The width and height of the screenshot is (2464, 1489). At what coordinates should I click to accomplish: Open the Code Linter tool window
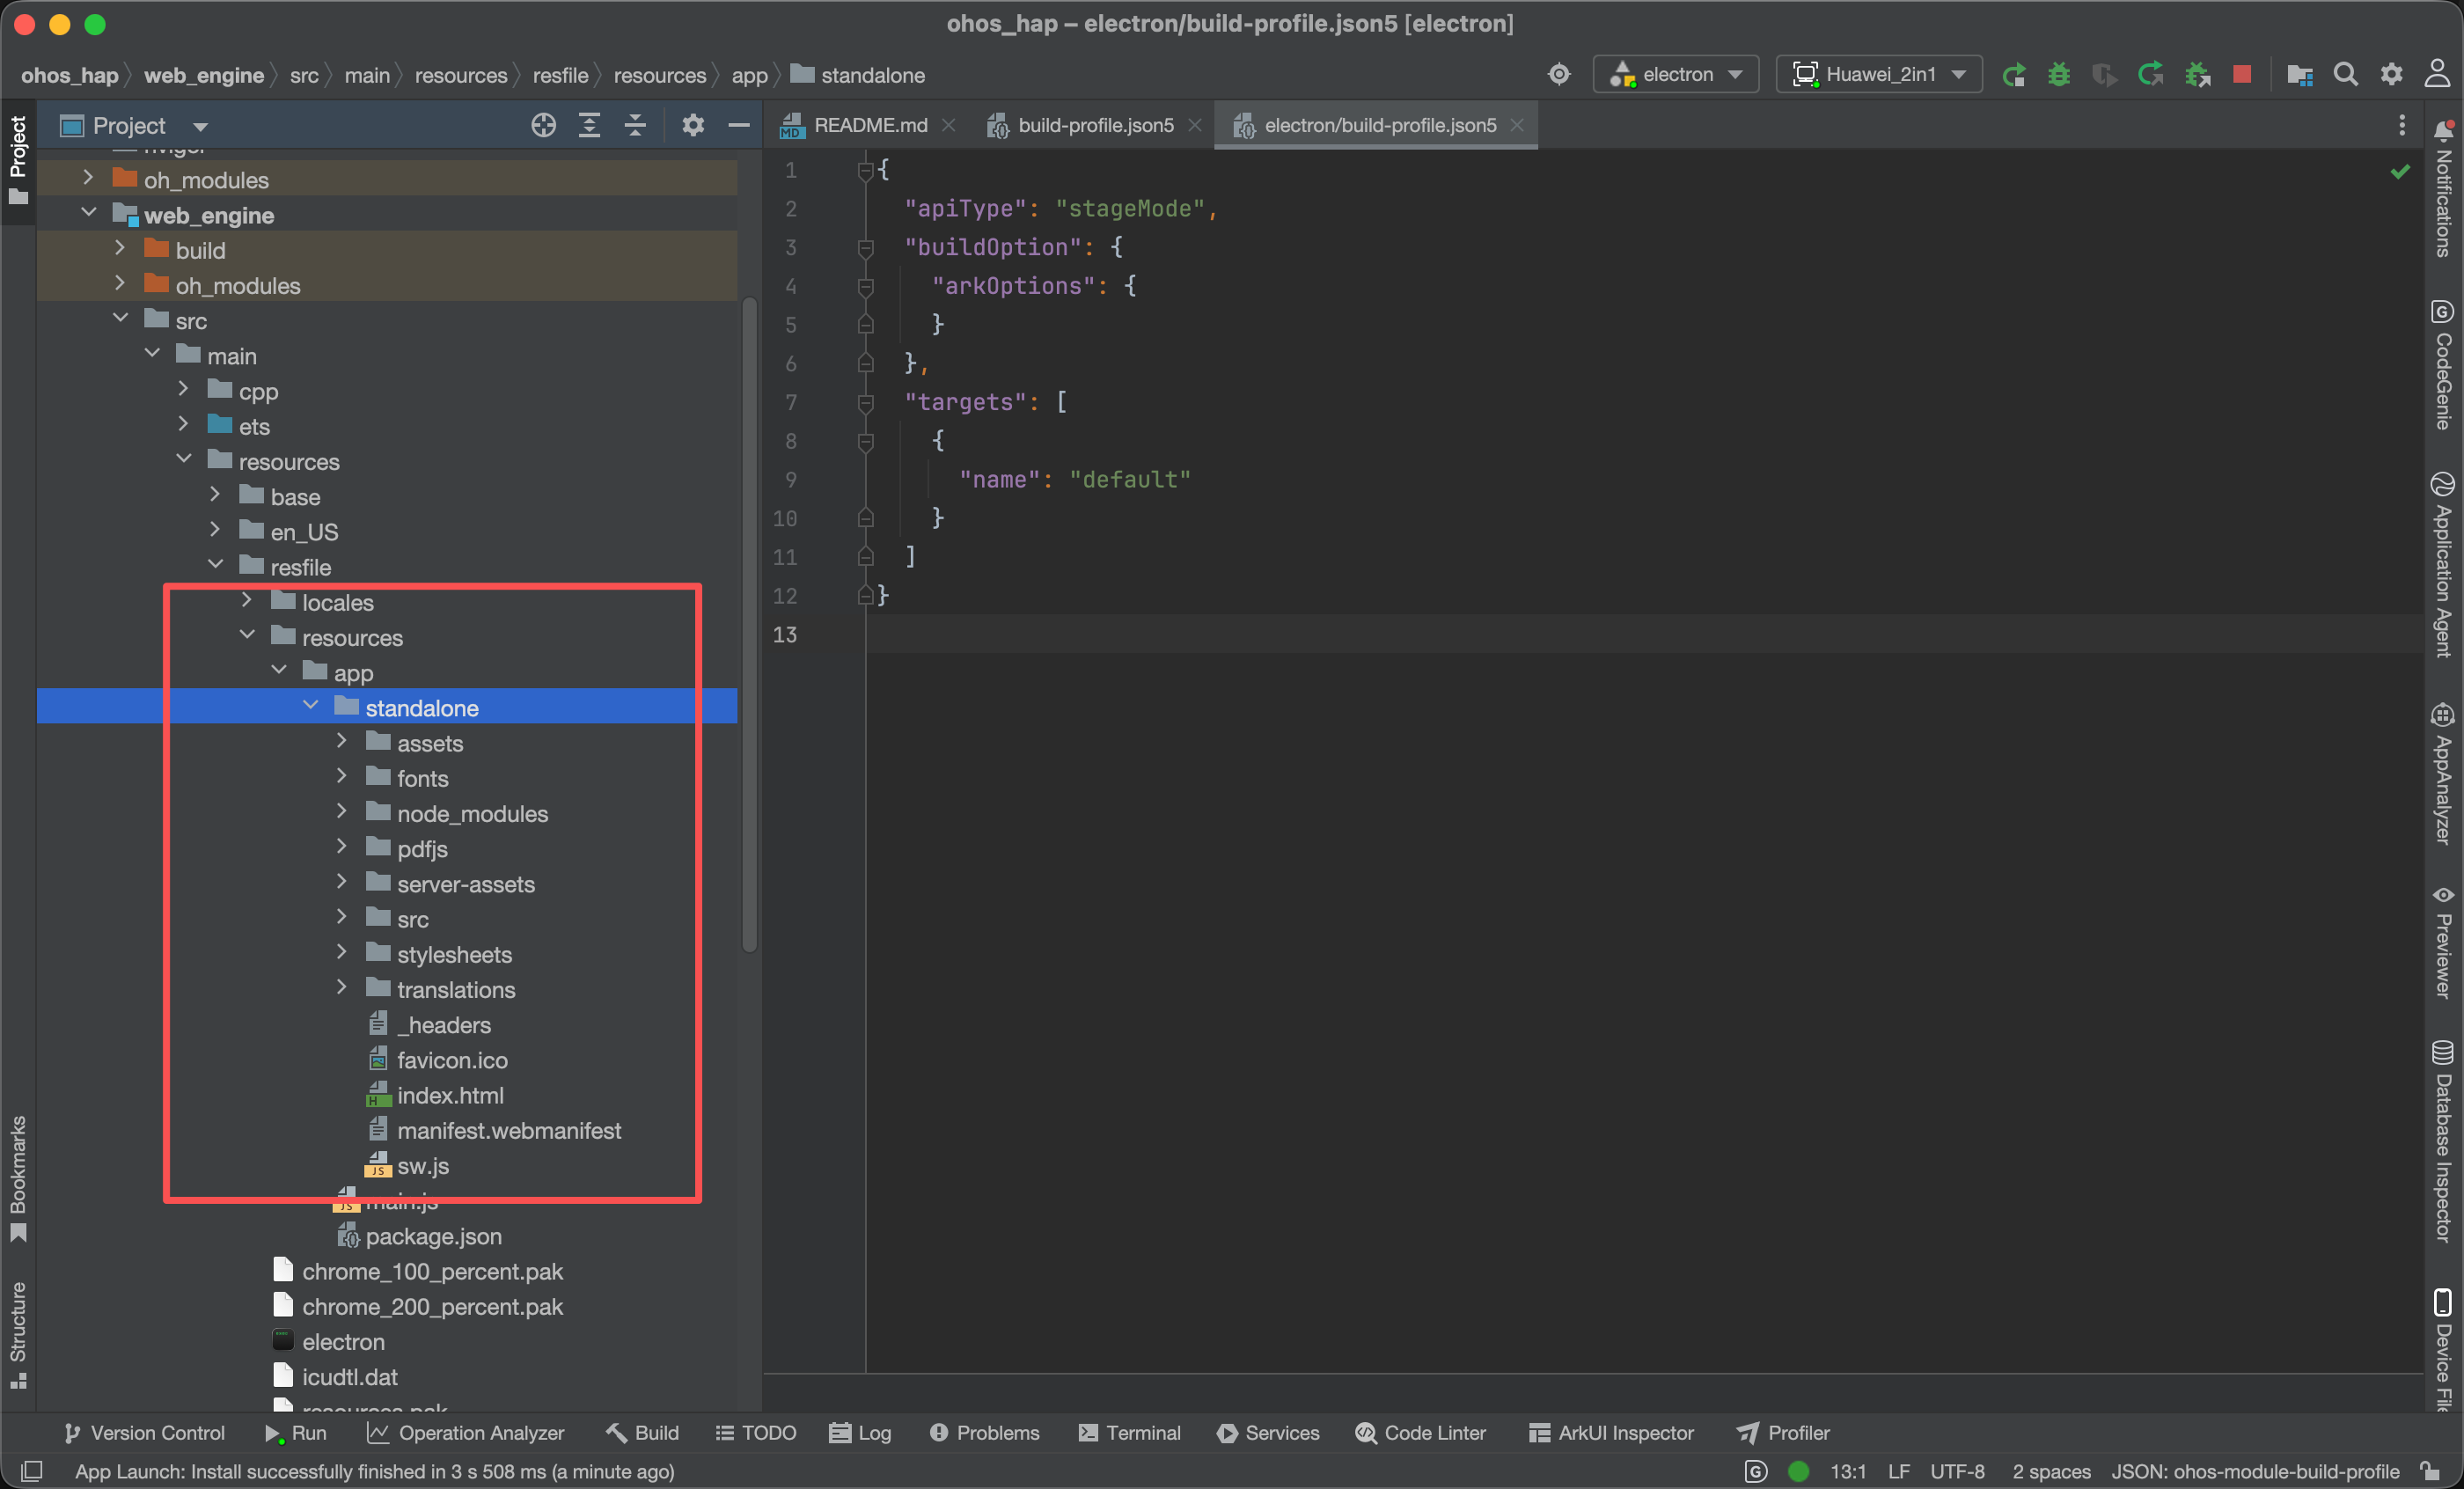coord(1421,1433)
